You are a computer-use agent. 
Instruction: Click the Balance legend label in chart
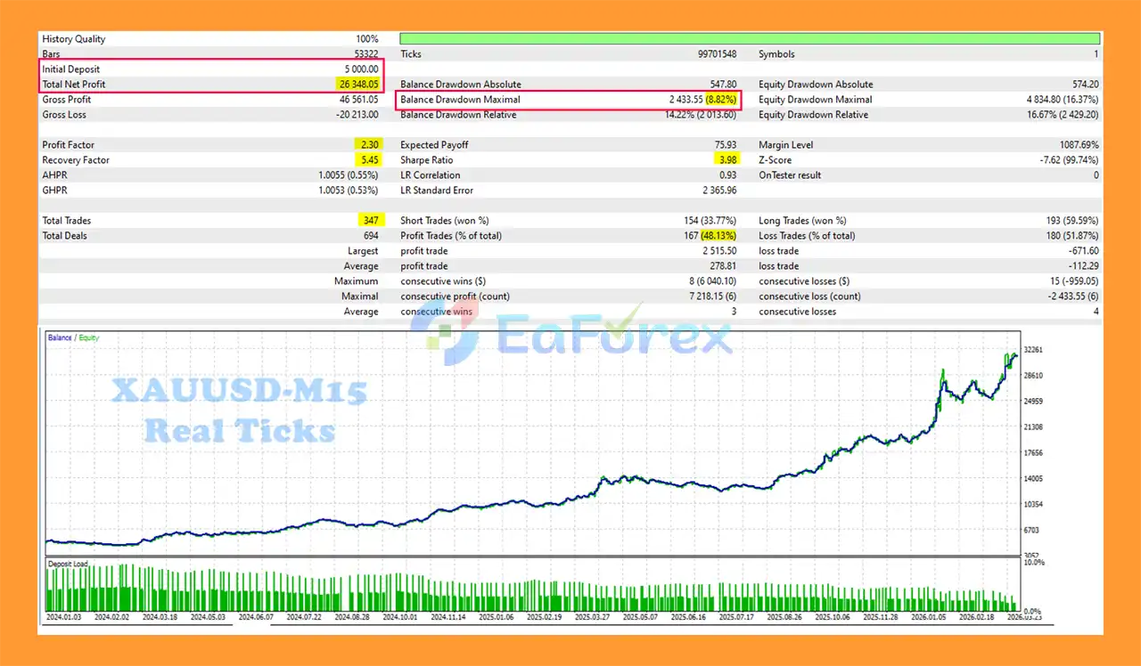60,338
